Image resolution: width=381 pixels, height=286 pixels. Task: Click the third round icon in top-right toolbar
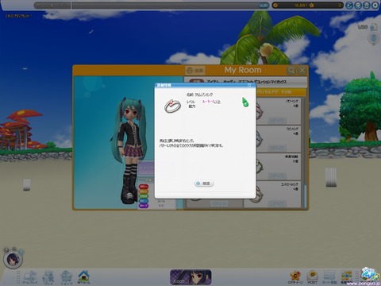pyautogui.click(x=367, y=6)
